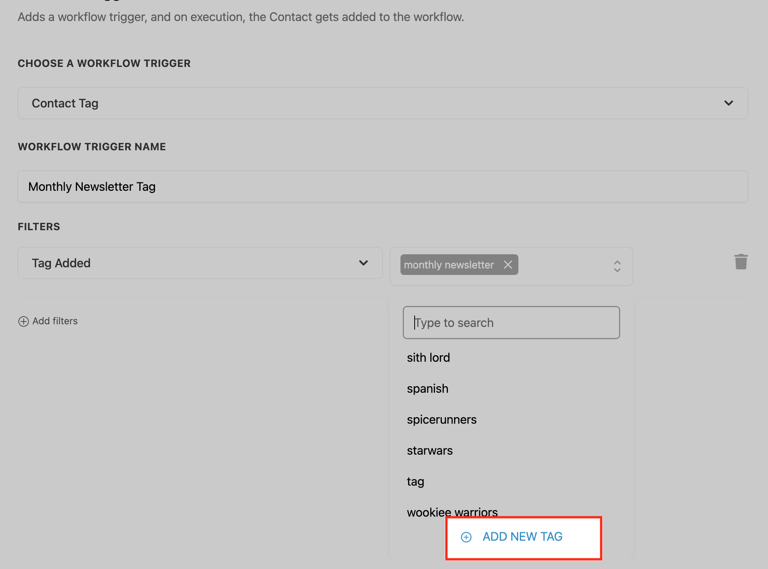Select the sith lord tag option
768x569 pixels.
pos(428,358)
